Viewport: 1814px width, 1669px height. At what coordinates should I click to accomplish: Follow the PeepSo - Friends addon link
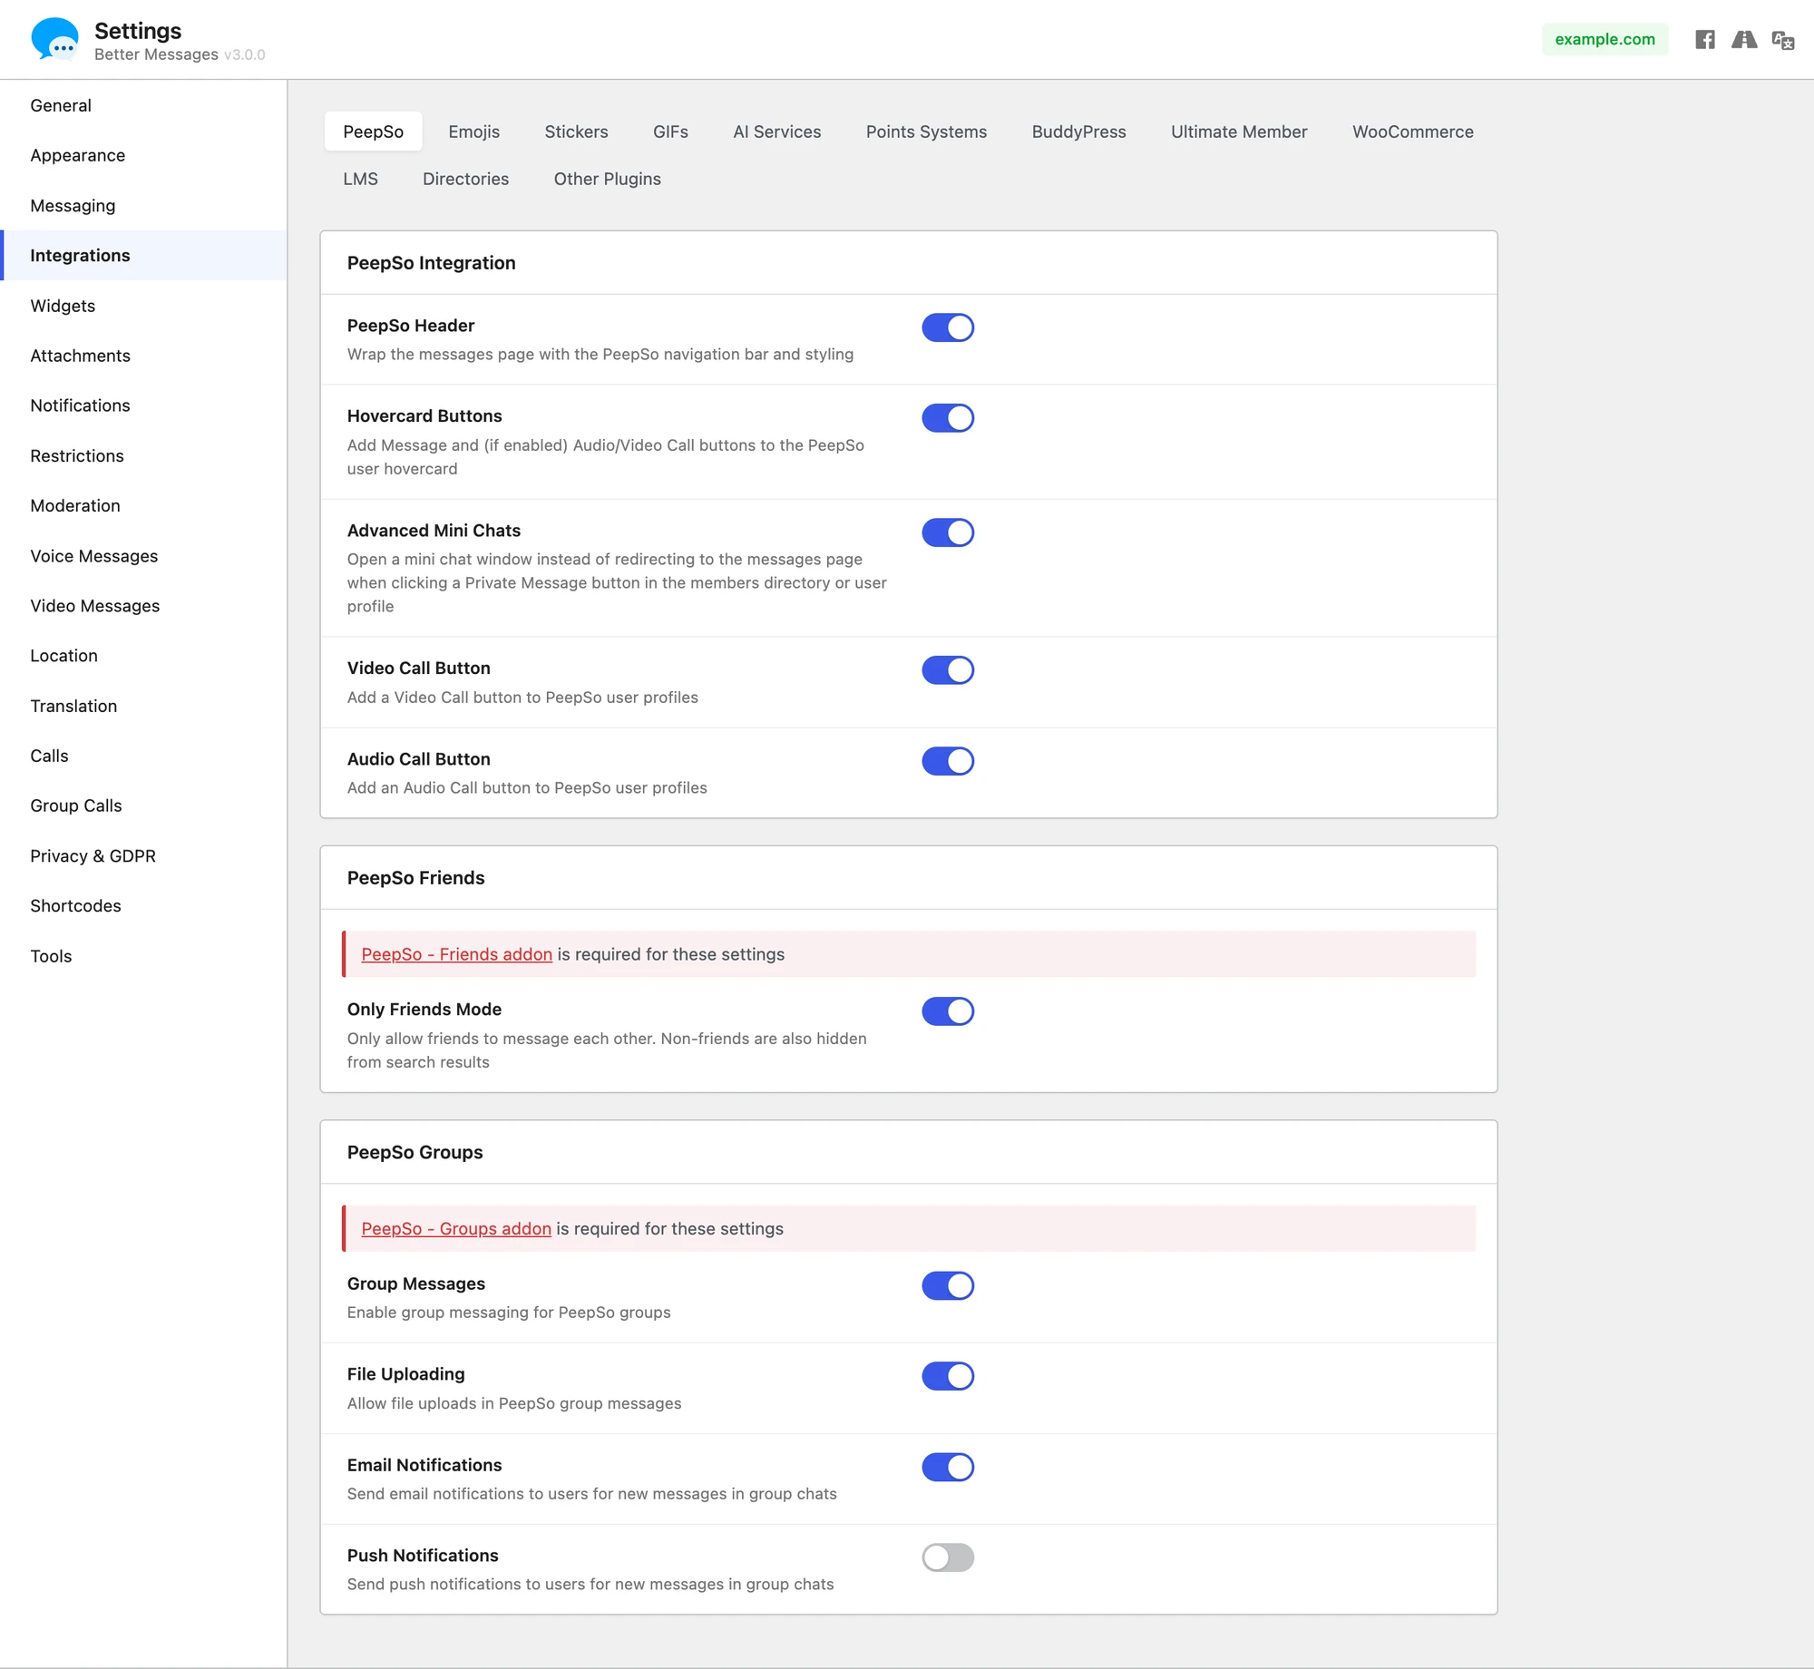[x=456, y=954]
